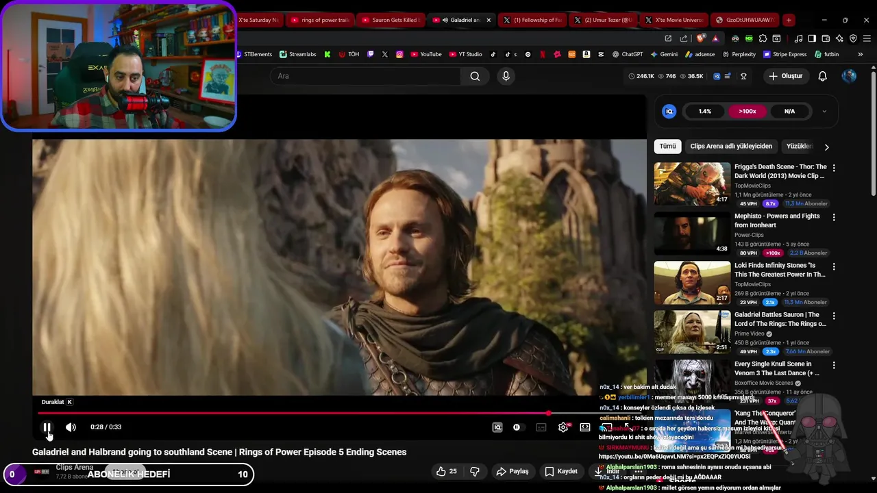Image resolution: width=877 pixels, height=493 pixels.
Task: Open options menu for Loki Infinity Stones
Action: point(834,266)
